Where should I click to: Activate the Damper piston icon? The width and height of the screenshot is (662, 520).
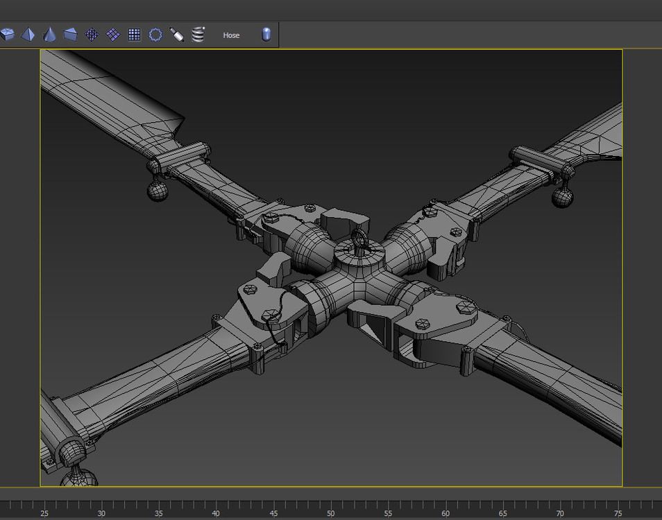[x=177, y=35]
